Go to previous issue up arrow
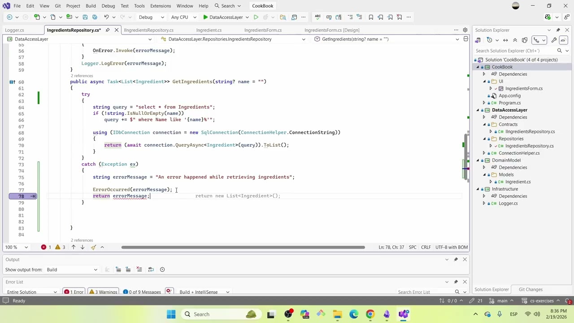The height and width of the screenshot is (323, 574). (74, 247)
